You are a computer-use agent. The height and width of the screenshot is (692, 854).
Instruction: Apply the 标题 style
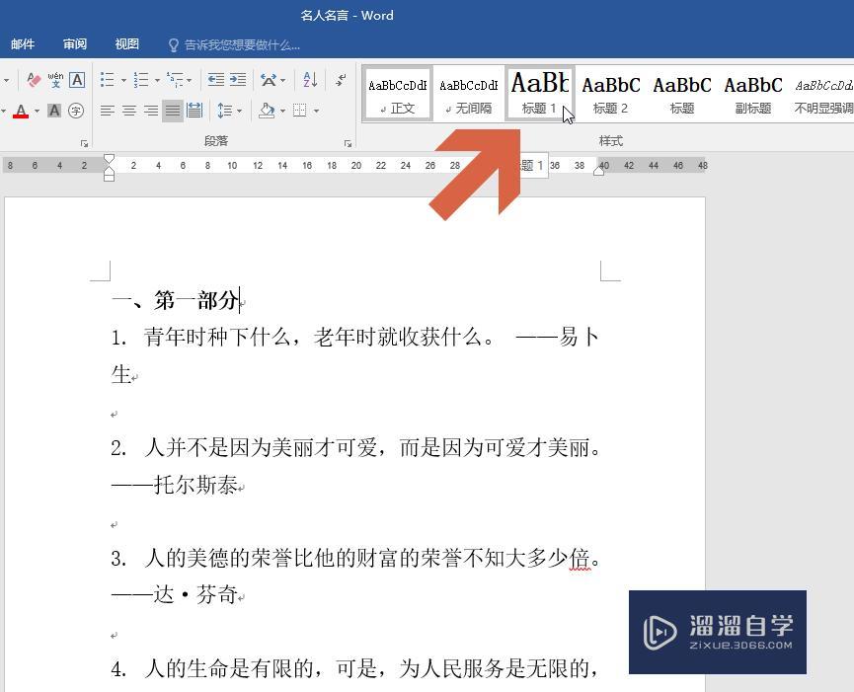682,94
